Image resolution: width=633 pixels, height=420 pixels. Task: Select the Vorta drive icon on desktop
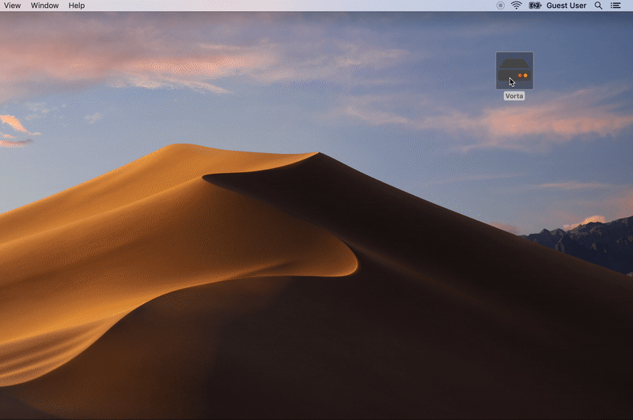coord(514,70)
